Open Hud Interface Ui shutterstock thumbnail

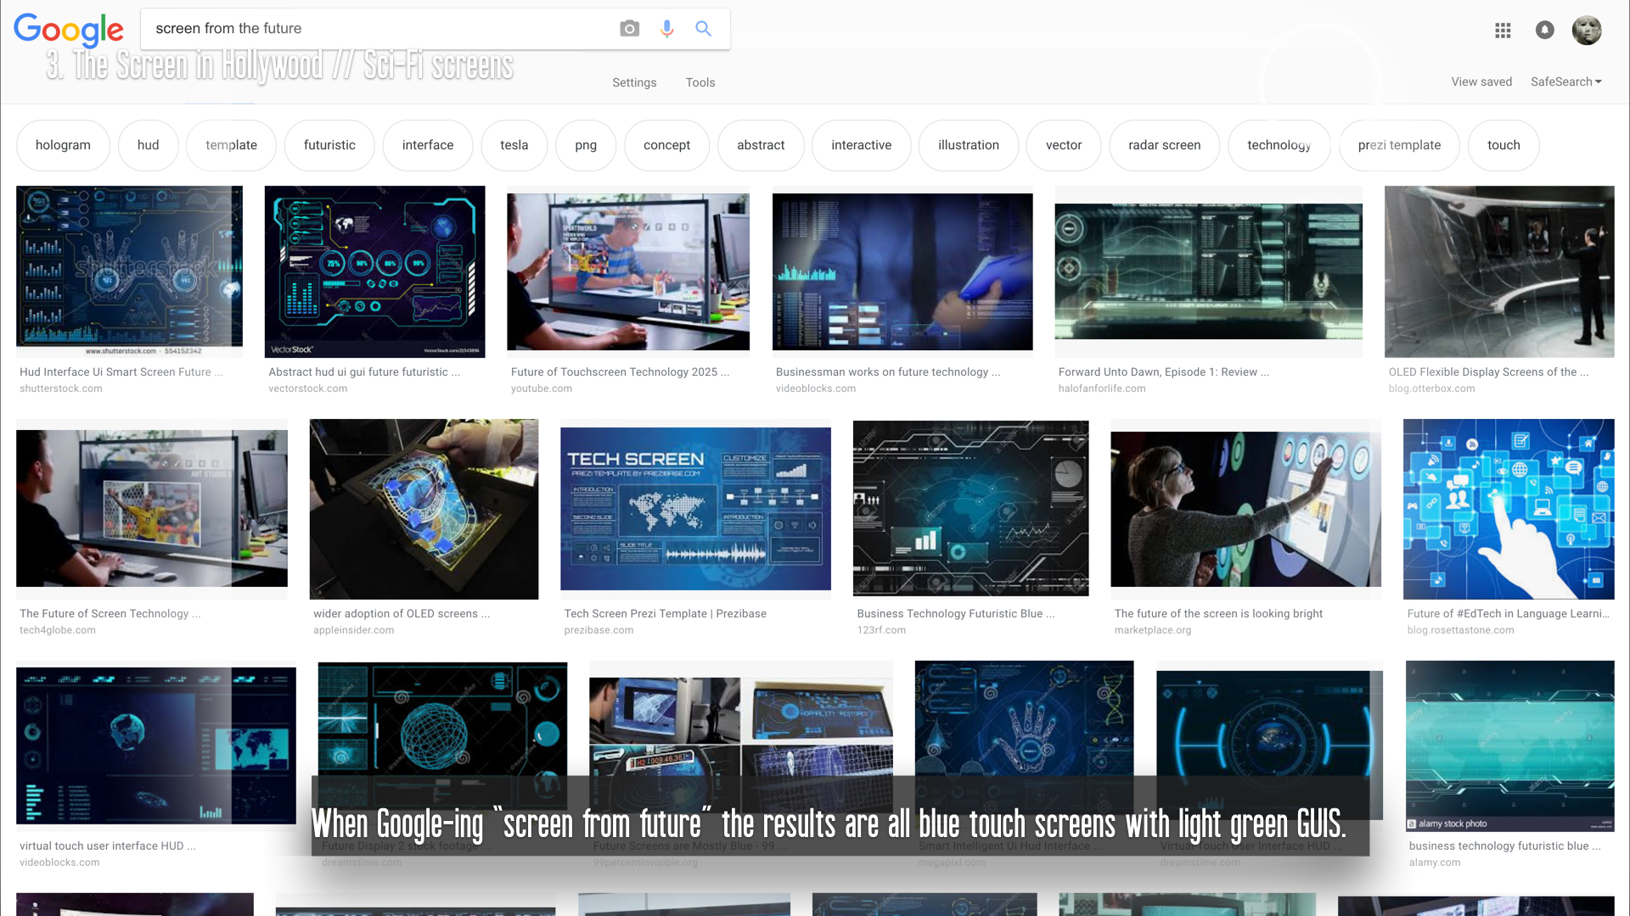129,271
